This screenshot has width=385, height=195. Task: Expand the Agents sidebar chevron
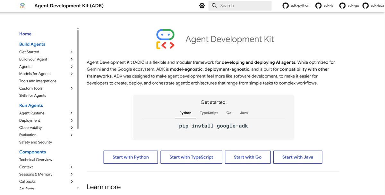(x=72, y=67)
